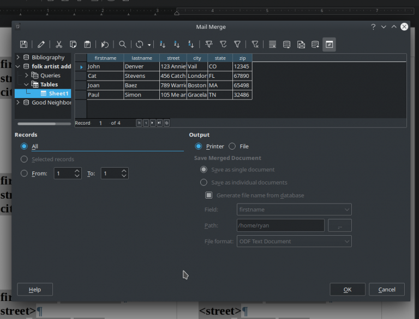Click the firstname column header
This screenshot has width=419, height=319.
pos(105,58)
